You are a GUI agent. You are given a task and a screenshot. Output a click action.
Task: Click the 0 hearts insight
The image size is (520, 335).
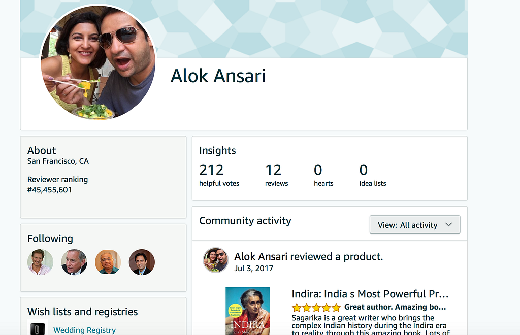click(323, 175)
